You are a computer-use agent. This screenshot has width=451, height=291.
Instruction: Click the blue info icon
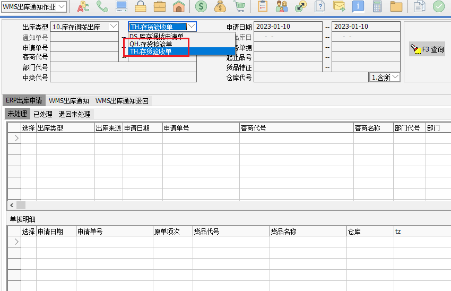pyautogui.click(x=358, y=6)
